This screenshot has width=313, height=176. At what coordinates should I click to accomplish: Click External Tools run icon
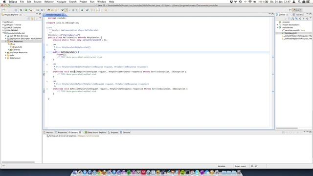[x=31, y=10]
